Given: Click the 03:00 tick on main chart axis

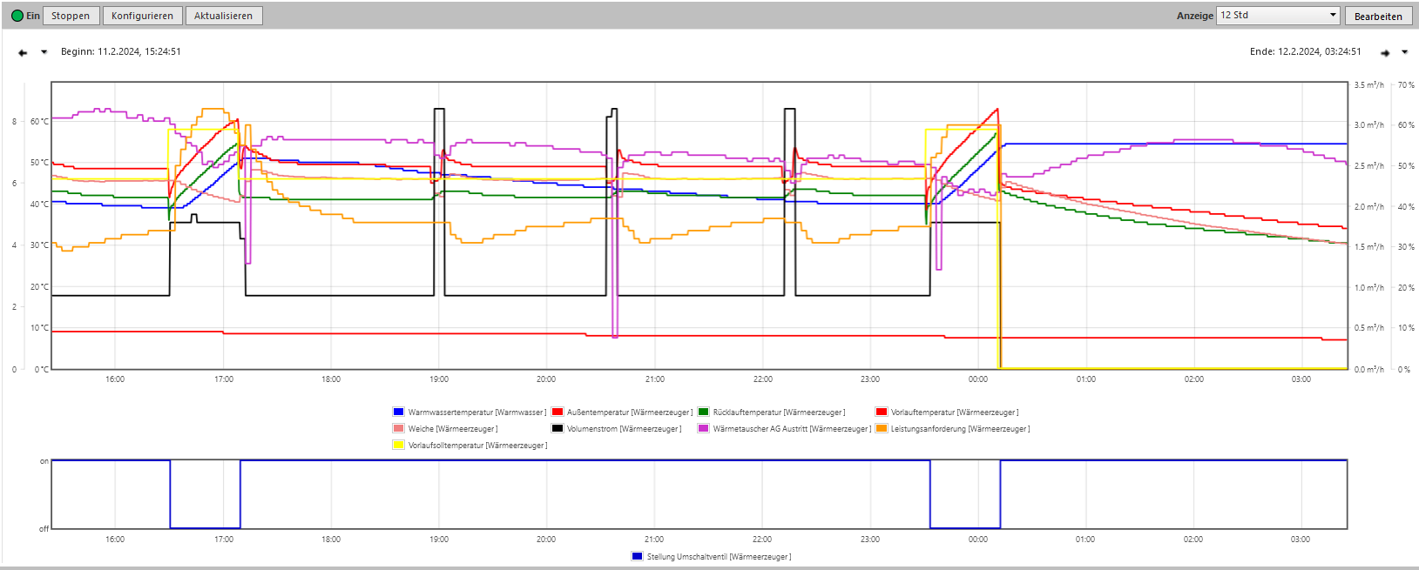Looking at the screenshot, I should pos(1301,379).
